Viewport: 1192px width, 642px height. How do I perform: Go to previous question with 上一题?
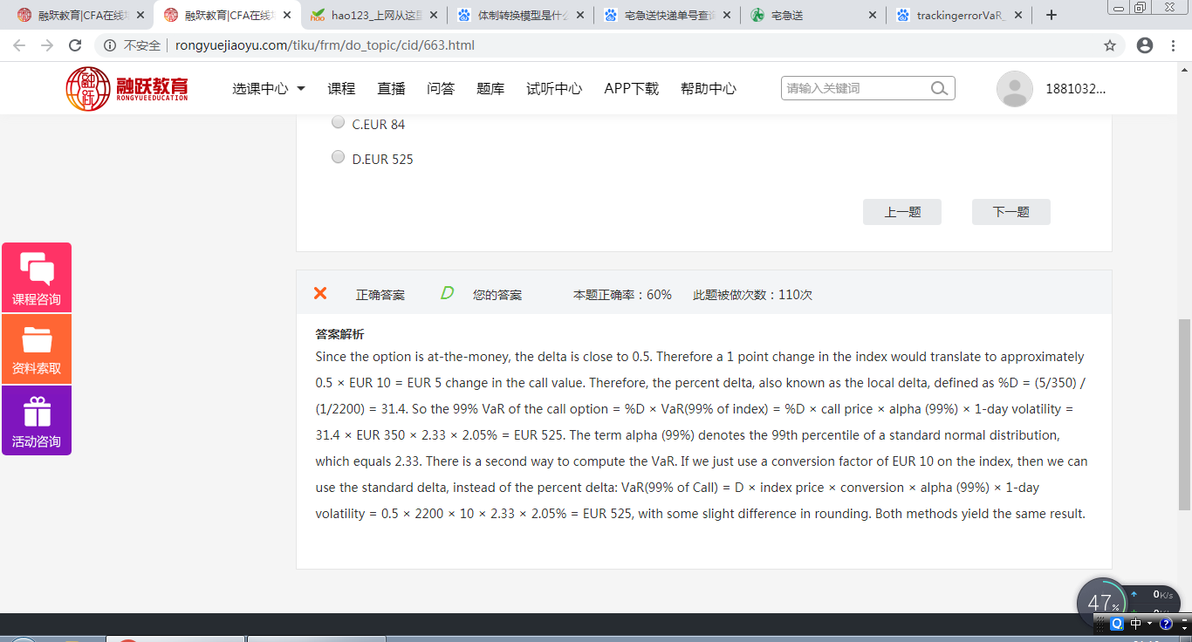pos(901,212)
